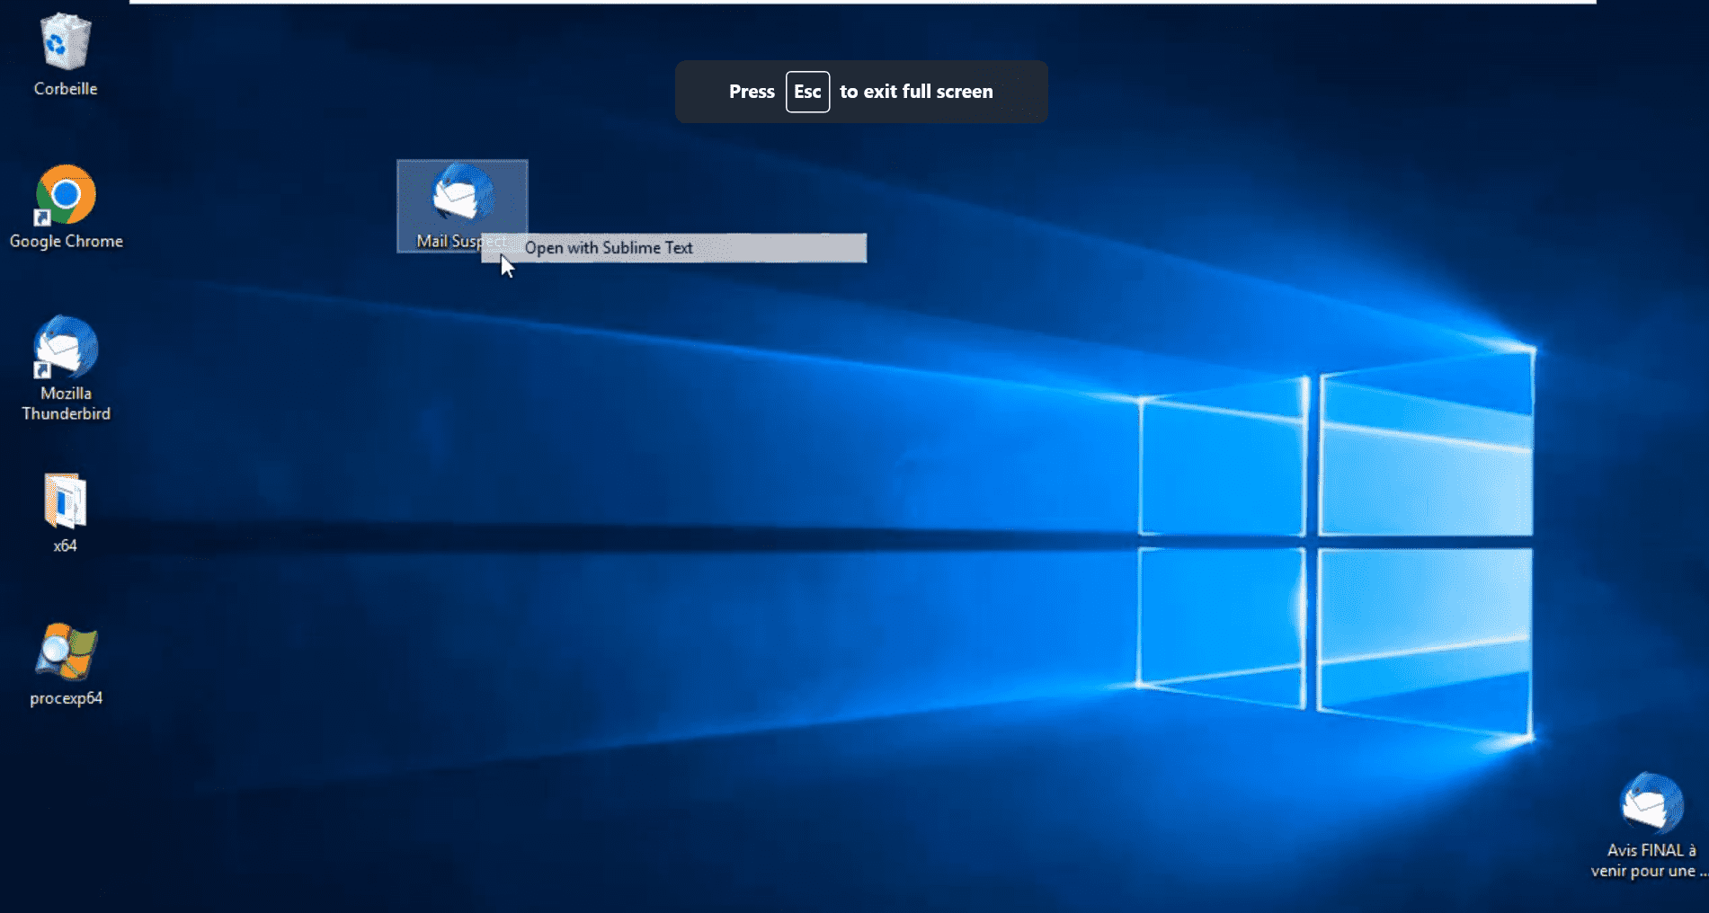1709x913 pixels.
Task: Select the Avis FINAL à venir mail file
Action: coord(1651,802)
